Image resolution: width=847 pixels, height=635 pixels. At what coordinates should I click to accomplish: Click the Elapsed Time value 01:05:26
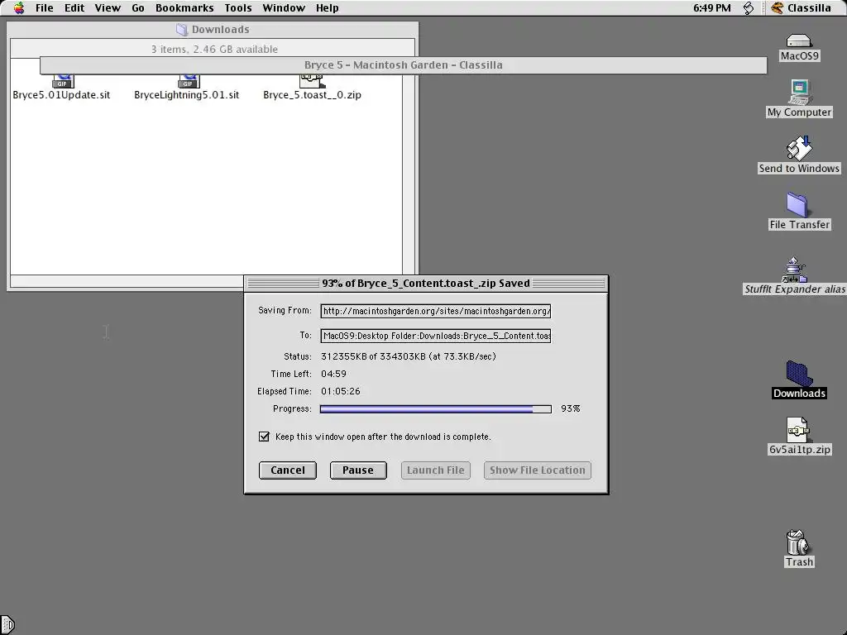(x=340, y=391)
